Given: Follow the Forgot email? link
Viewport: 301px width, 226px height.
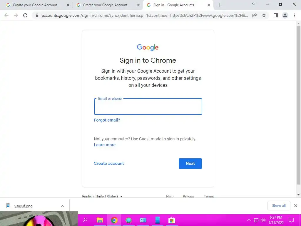Looking at the screenshot, I should pyautogui.click(x=107, y=120).
